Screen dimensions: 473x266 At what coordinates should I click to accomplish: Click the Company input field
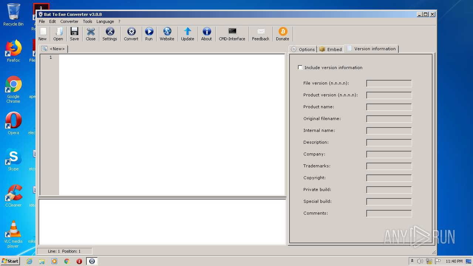tap(389, 154)
